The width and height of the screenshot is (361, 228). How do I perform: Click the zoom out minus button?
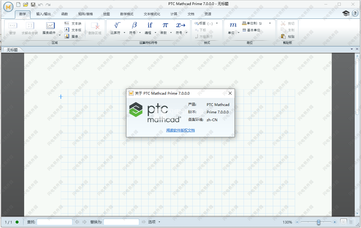click(x=297, y=222)
